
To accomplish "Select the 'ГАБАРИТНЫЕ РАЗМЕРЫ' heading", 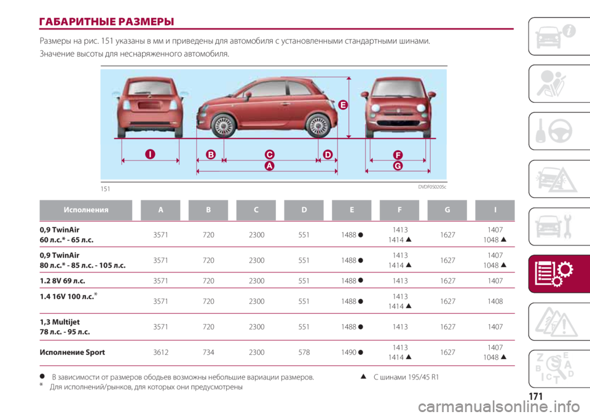I will pos(106,21).
